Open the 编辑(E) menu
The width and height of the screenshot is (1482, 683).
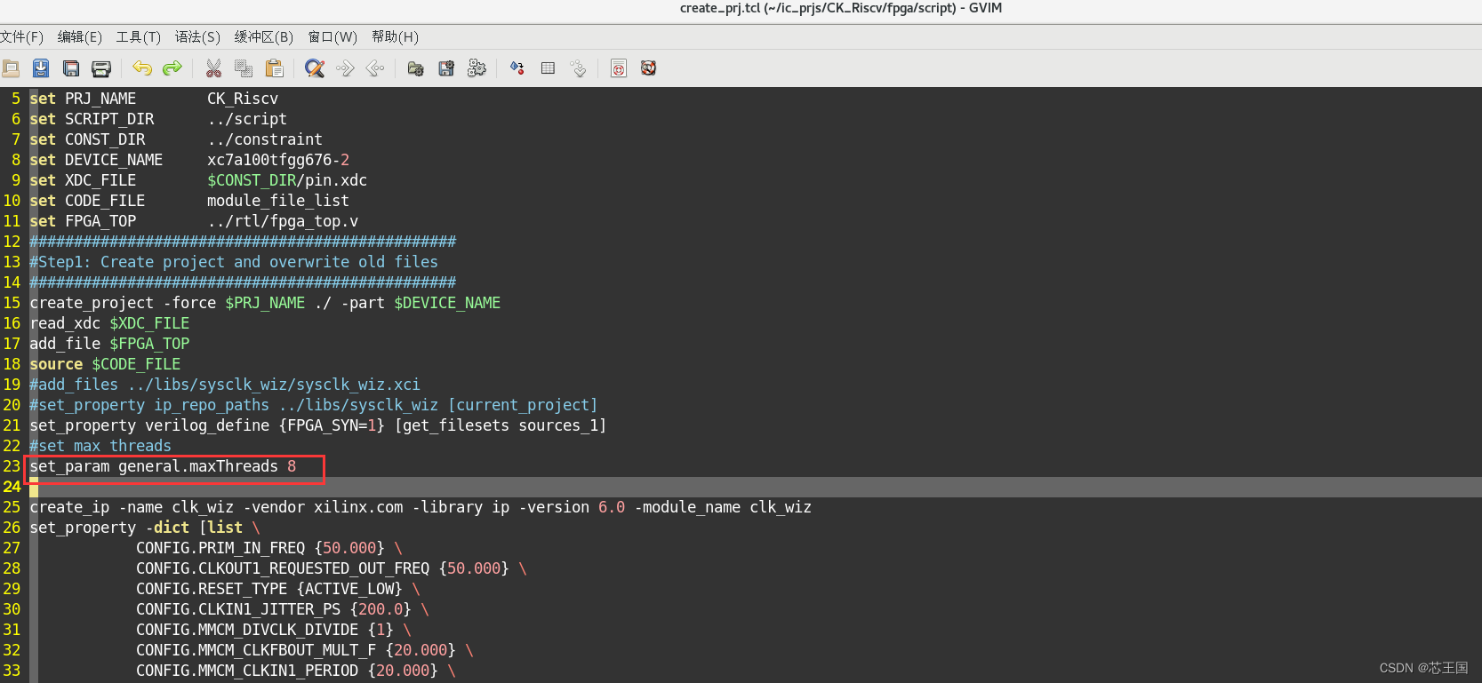[x=80, y=36]
